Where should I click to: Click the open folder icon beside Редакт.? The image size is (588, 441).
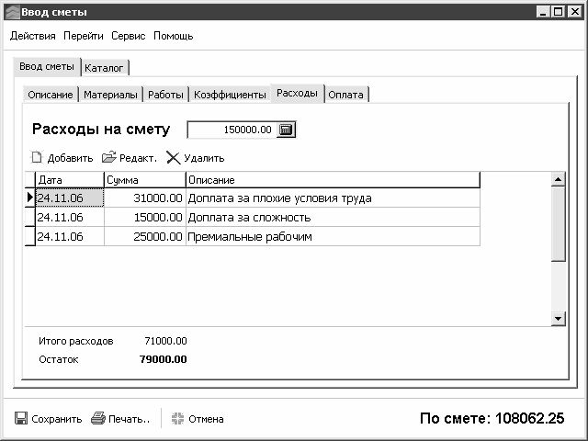click(x=109, y=157)
